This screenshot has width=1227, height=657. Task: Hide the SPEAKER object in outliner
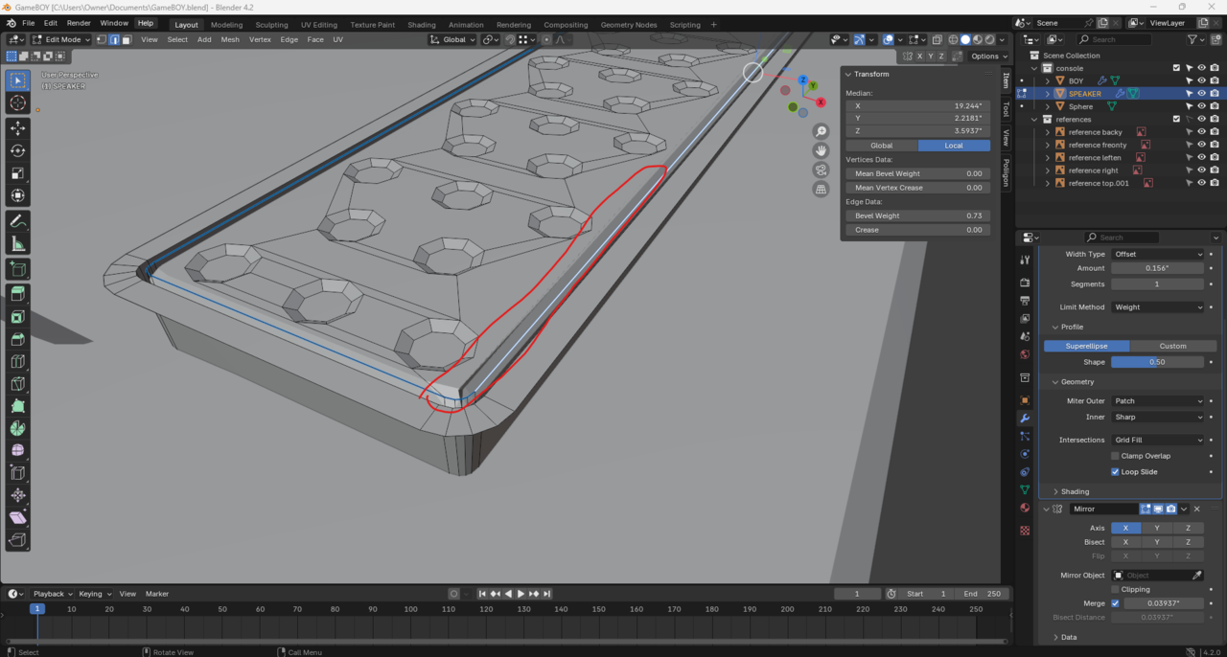(x=1201, y=94)
